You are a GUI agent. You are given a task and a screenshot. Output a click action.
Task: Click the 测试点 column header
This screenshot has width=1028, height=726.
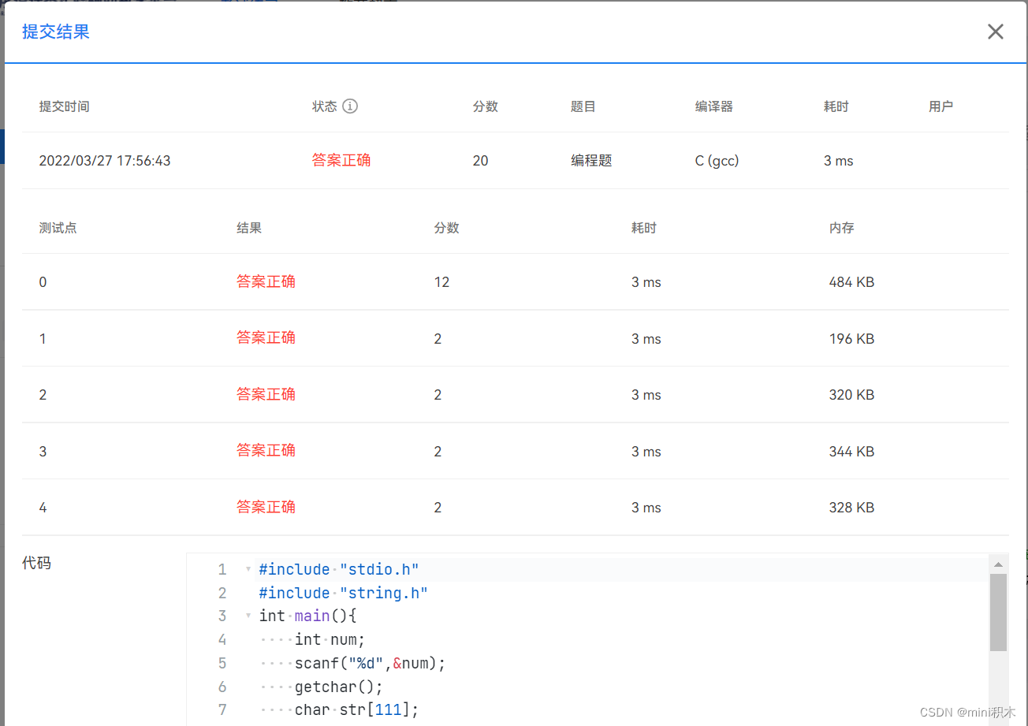(x=58, y=228)
